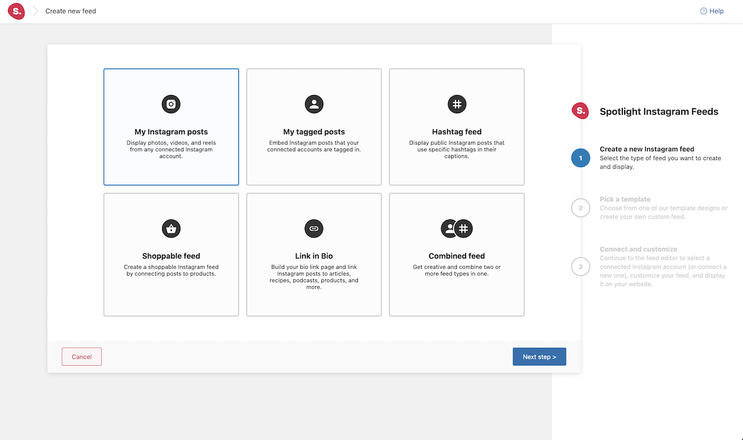This screenshot has height=440, width=743.
Task: Click the question mark Help icon
Action: click(703, 11)
